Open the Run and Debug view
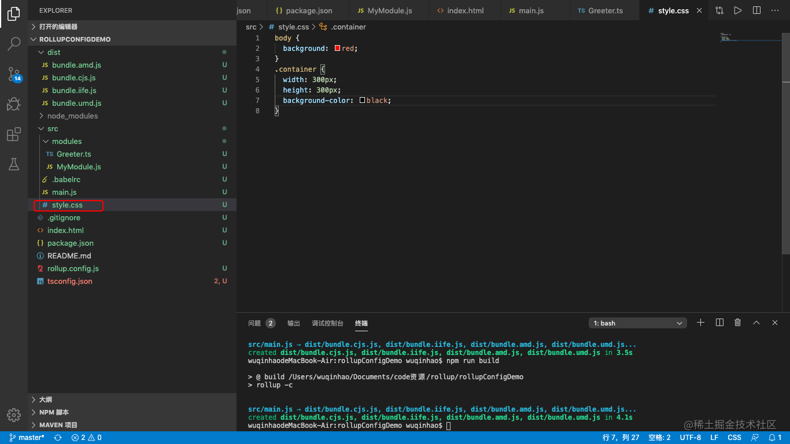Image resolution: width=790 pixels, height=444 pixels. [x=14, y=104]
